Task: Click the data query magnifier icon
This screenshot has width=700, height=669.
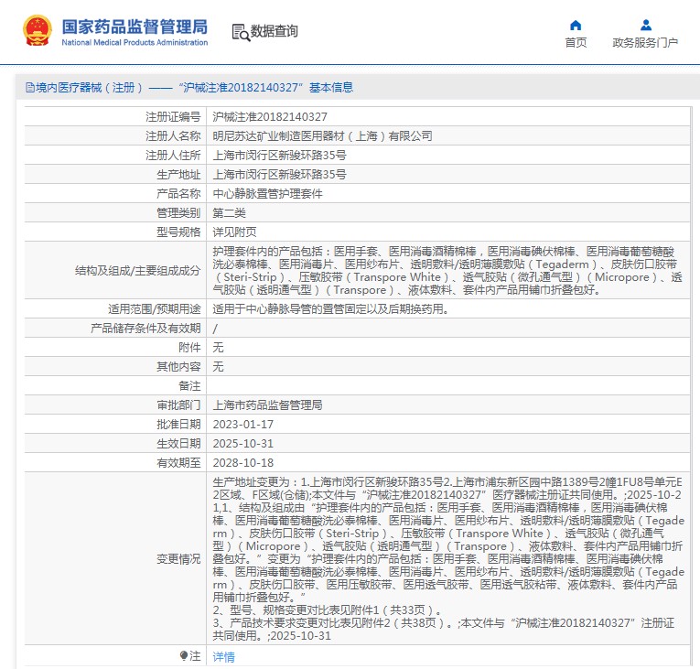Action: coord(241,33)
